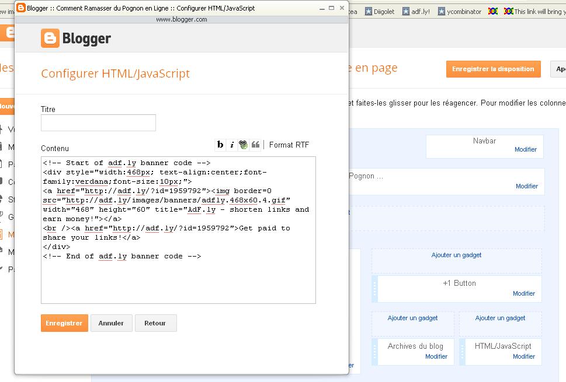This screenshot has height=382, width=566.
Task: Click the Configurer HTML/JavaScript heading
Action: [115, 73]
